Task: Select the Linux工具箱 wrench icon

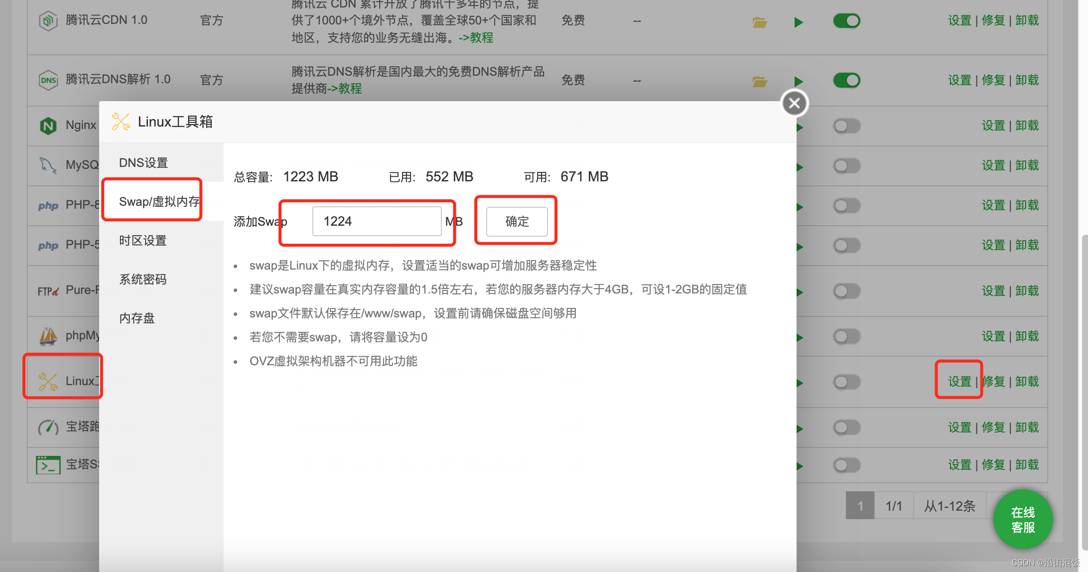Action: (48, 378)
